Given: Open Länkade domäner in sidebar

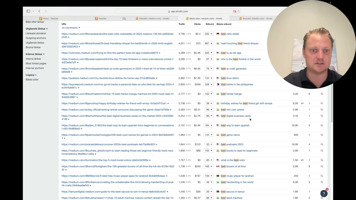Looking at the screenshot, I should coord(36,33).
